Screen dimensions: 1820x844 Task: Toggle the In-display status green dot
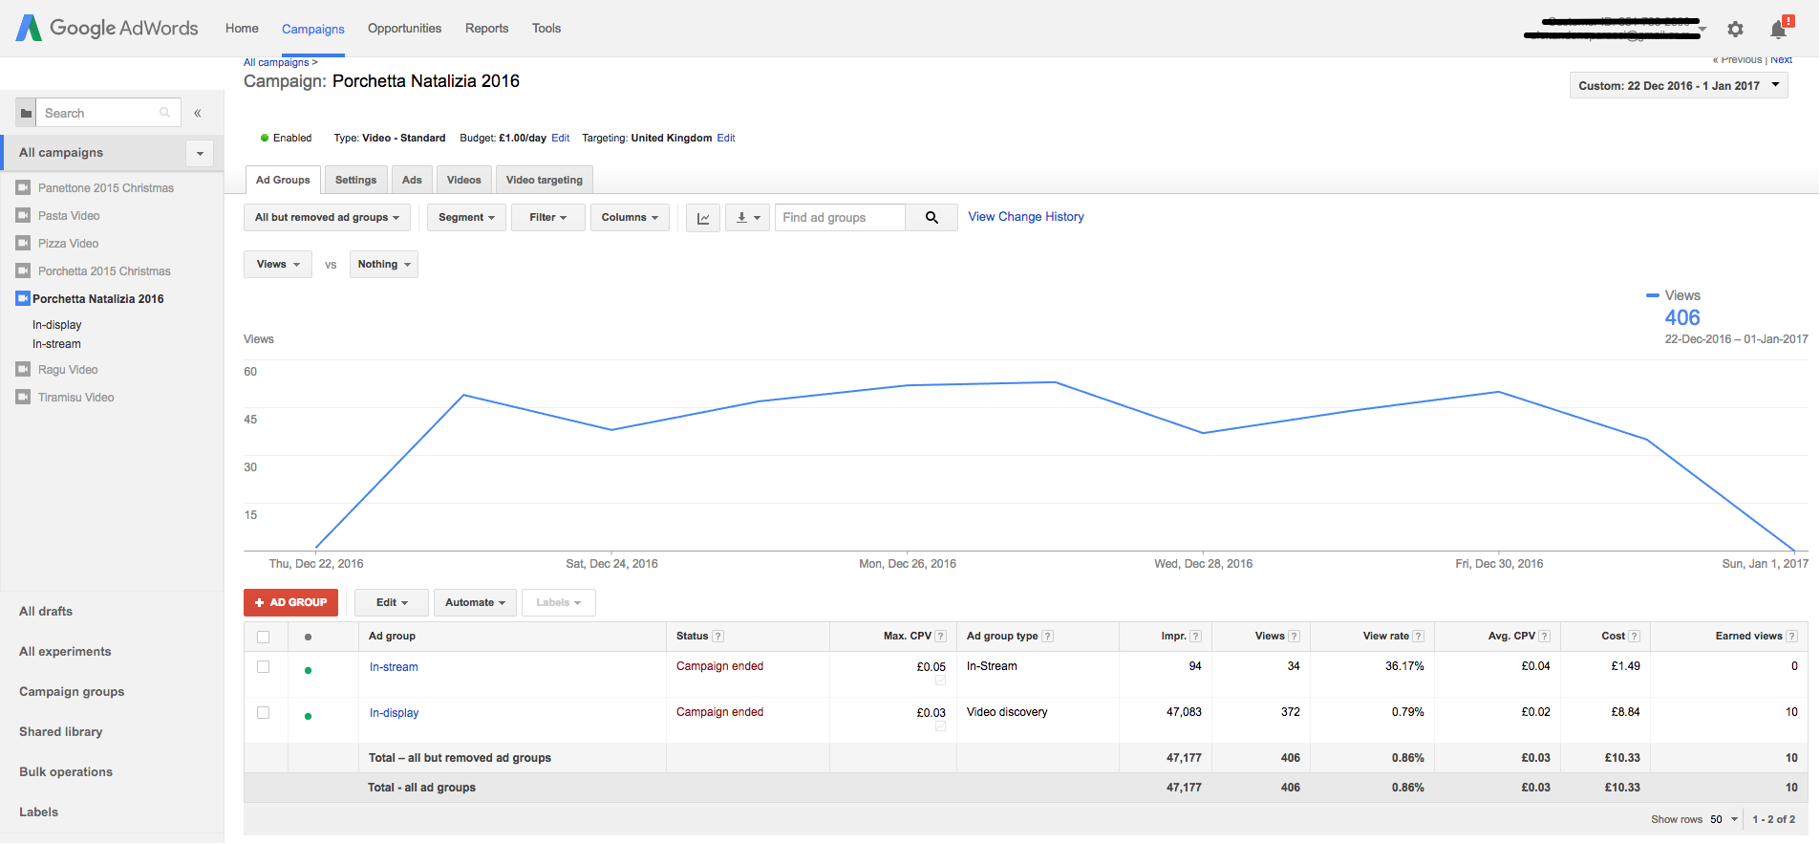click(x=308, y=716)
